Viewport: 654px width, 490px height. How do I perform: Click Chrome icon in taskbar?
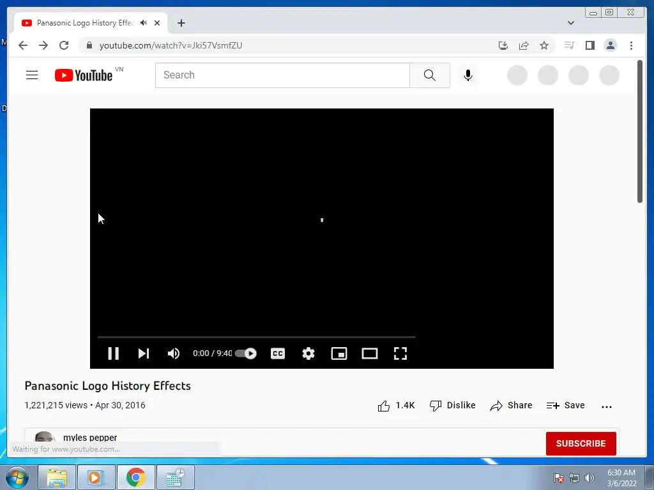click(135, 477)
